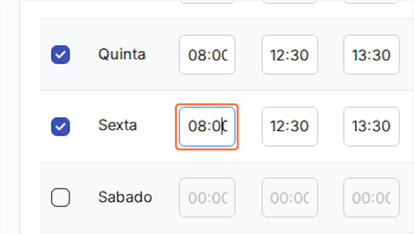
Task: Click the Sexta day label
Action: tap(117, 125)
